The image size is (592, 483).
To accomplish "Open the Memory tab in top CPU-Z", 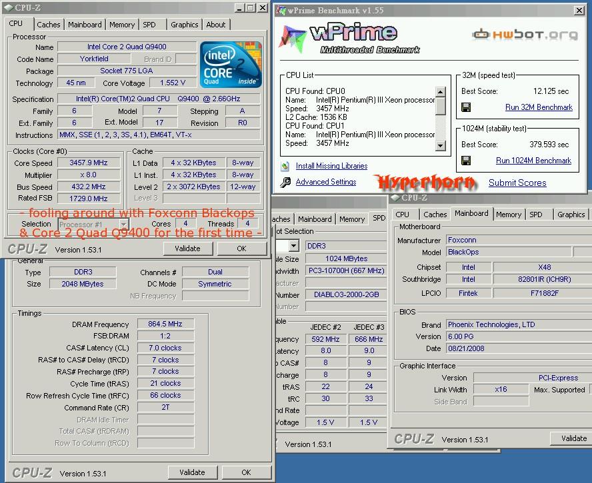I will (122, 25).
